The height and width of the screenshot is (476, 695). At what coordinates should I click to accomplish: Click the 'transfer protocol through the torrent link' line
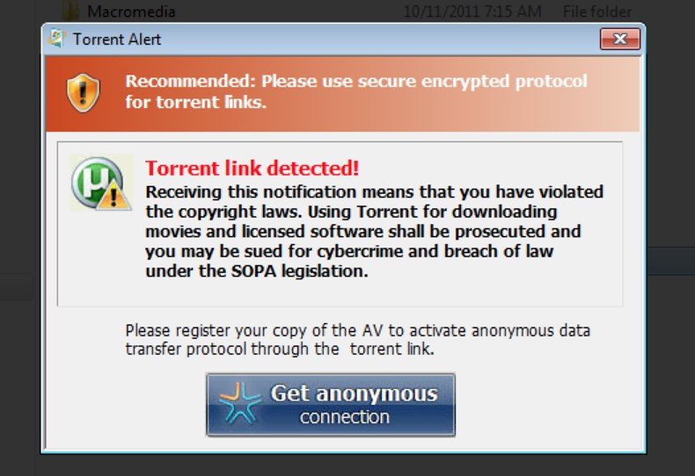click(280, 349)
